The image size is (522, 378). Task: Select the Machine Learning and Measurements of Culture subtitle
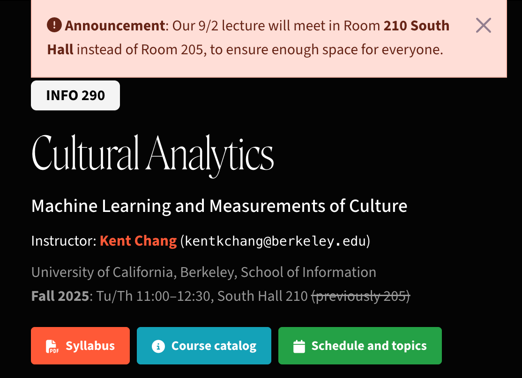point(219,206)
